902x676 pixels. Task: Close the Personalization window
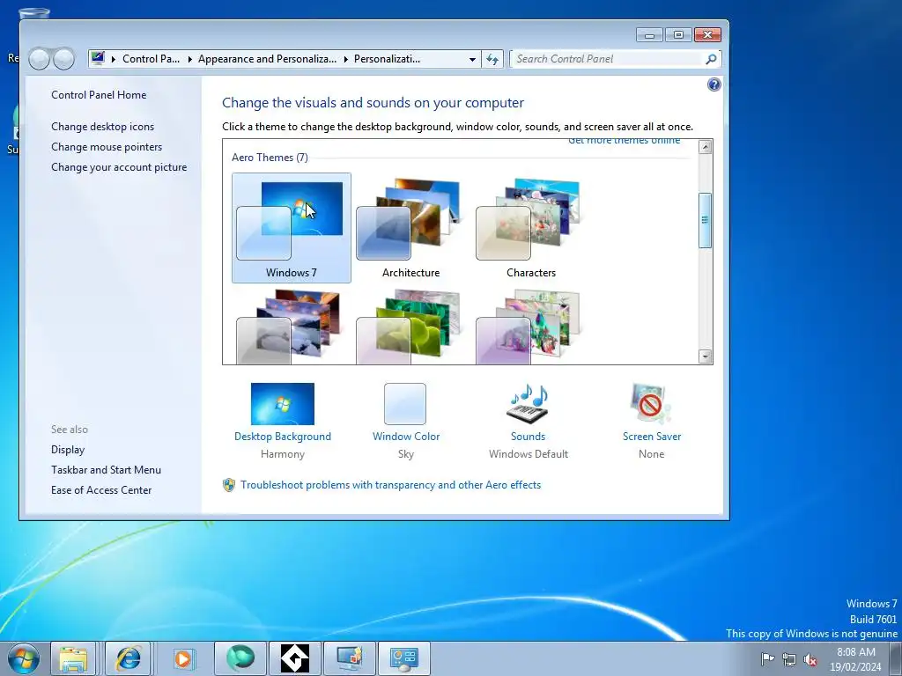click(707, 35)
